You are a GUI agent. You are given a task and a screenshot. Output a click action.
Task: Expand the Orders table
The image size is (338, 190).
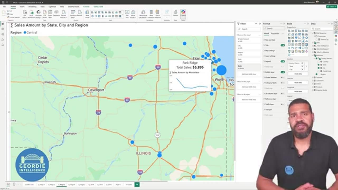coord(313,84)
